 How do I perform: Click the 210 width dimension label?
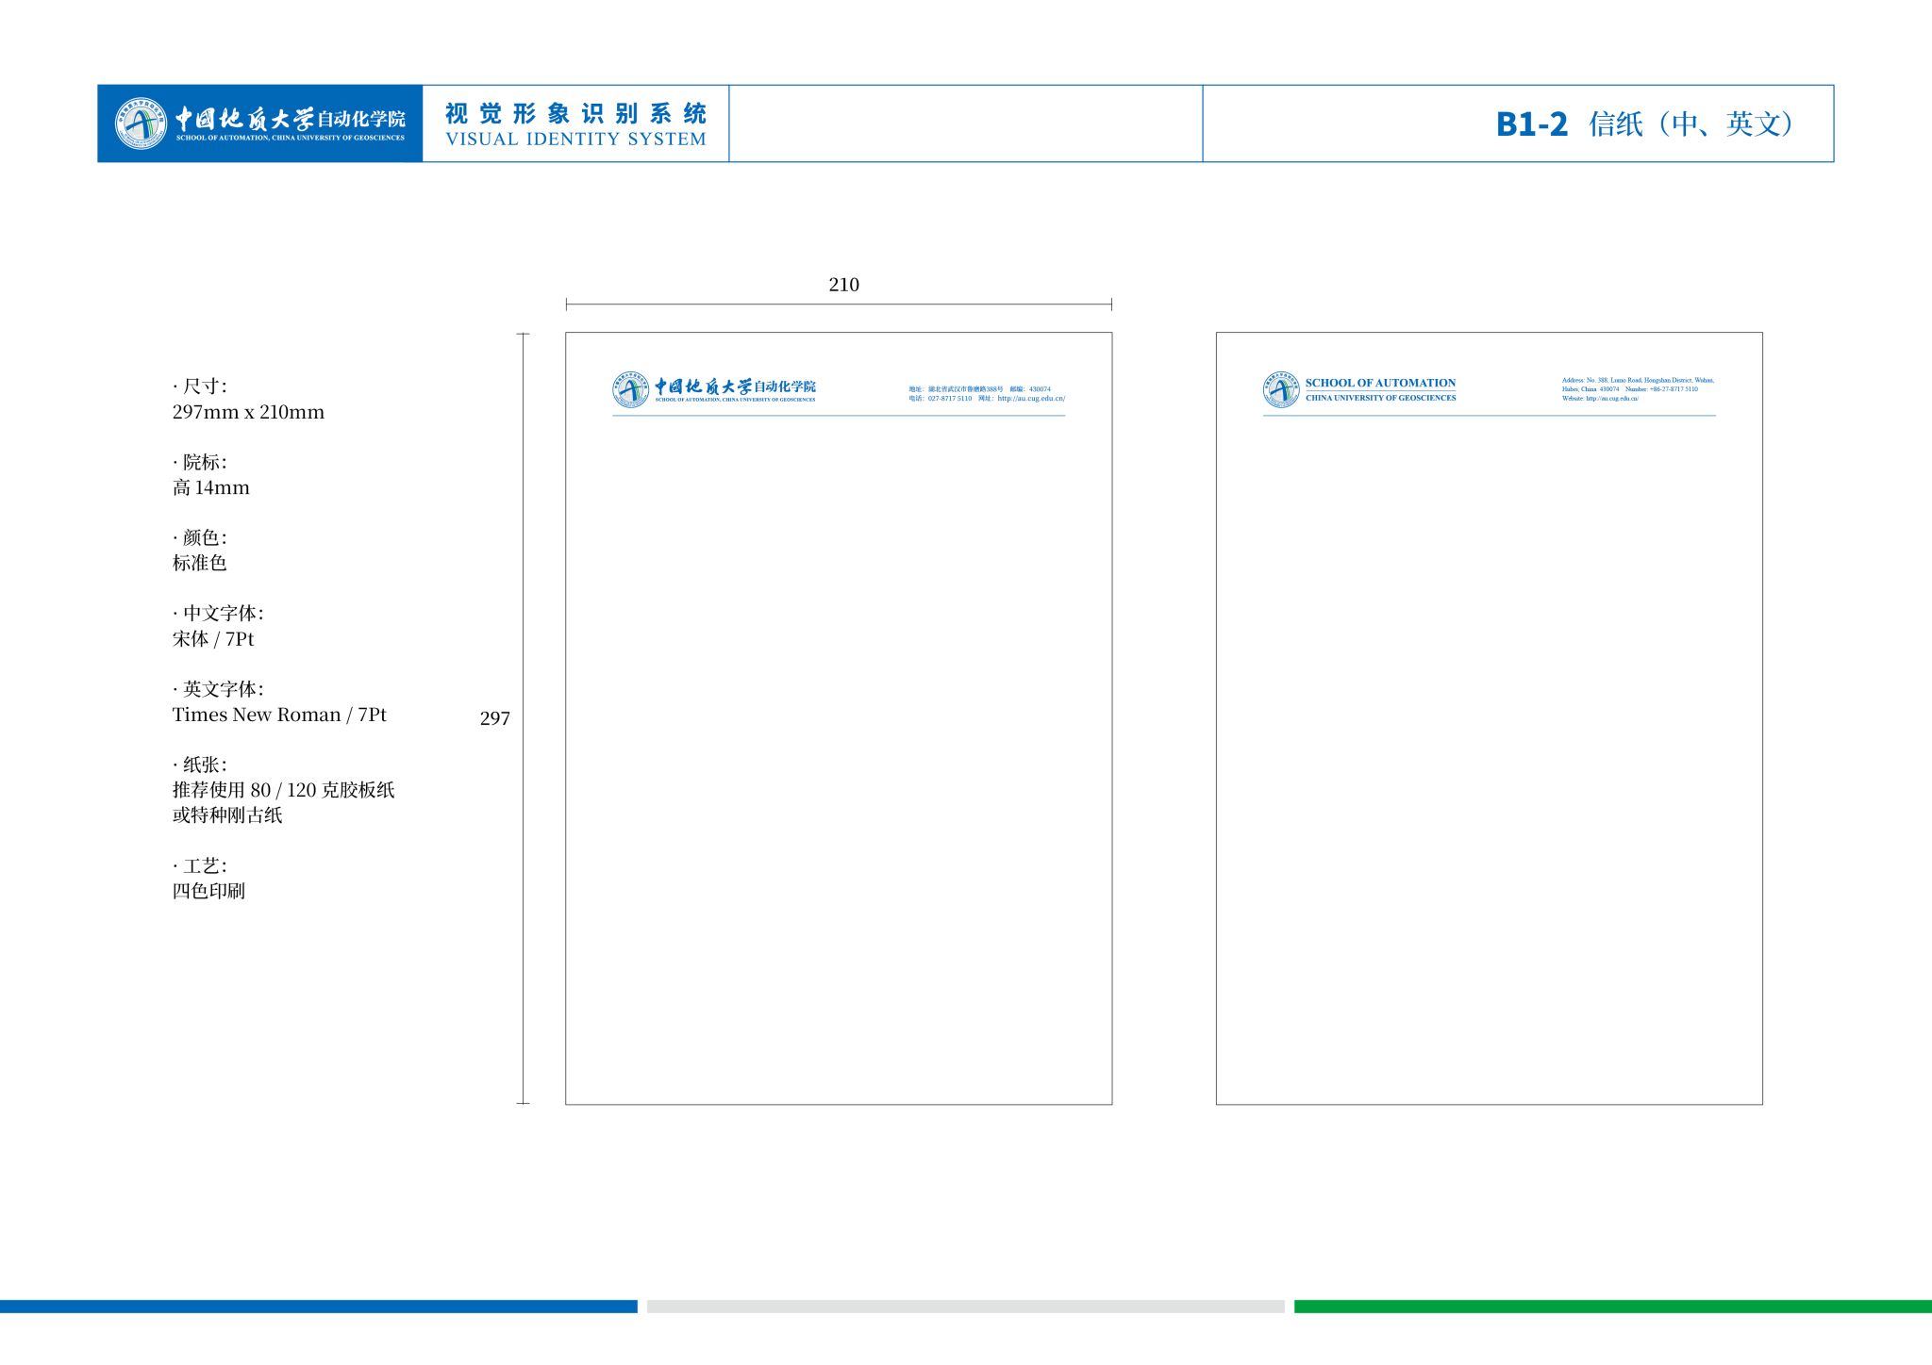coord(843,285)
